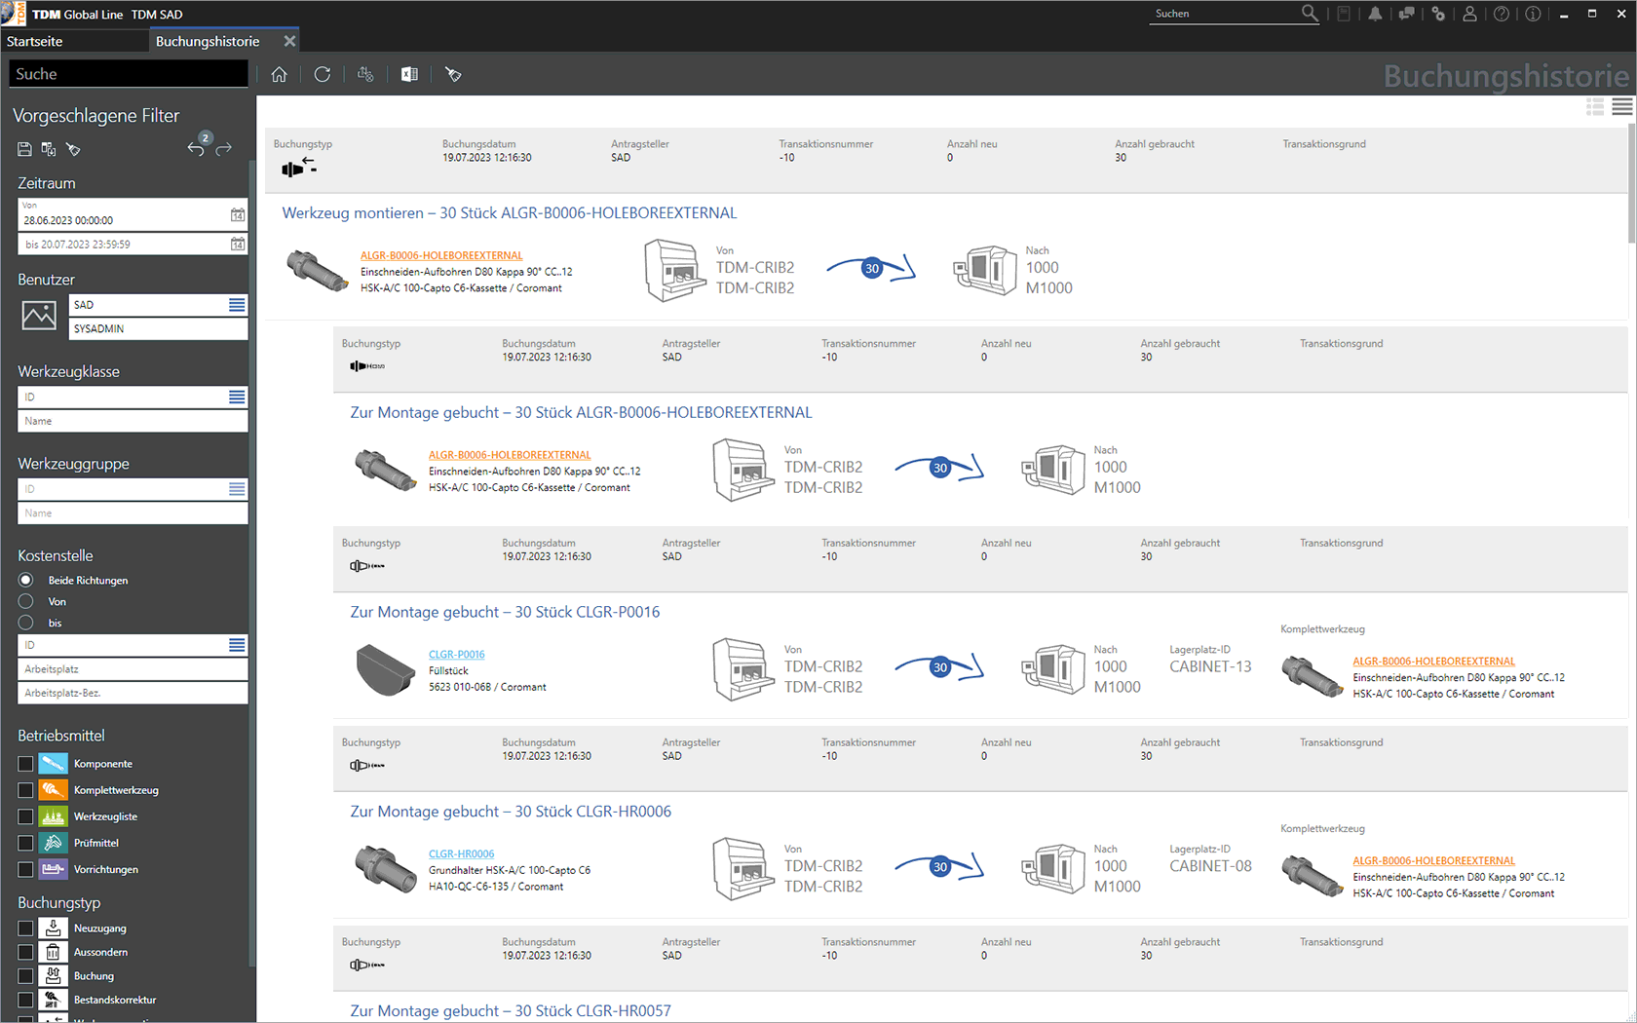The height and width of the screenshot is (1023, 1637).
Task: Click the Werkzeugklasse Name field
Action: tap(133, 421)
